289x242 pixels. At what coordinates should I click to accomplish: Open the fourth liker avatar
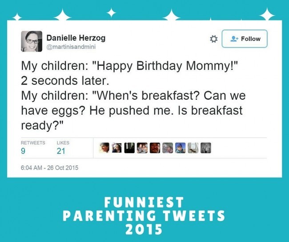[x=142, y=148]
